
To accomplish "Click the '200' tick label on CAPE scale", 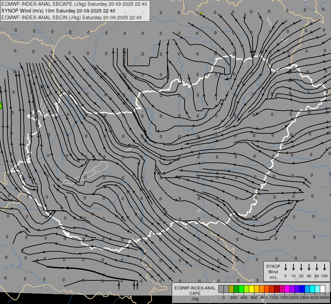I will 234,298.
